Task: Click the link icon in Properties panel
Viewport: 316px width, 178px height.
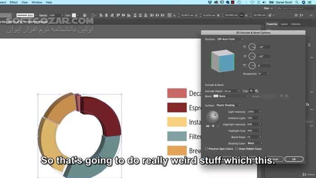Action: tap(309, 45)
